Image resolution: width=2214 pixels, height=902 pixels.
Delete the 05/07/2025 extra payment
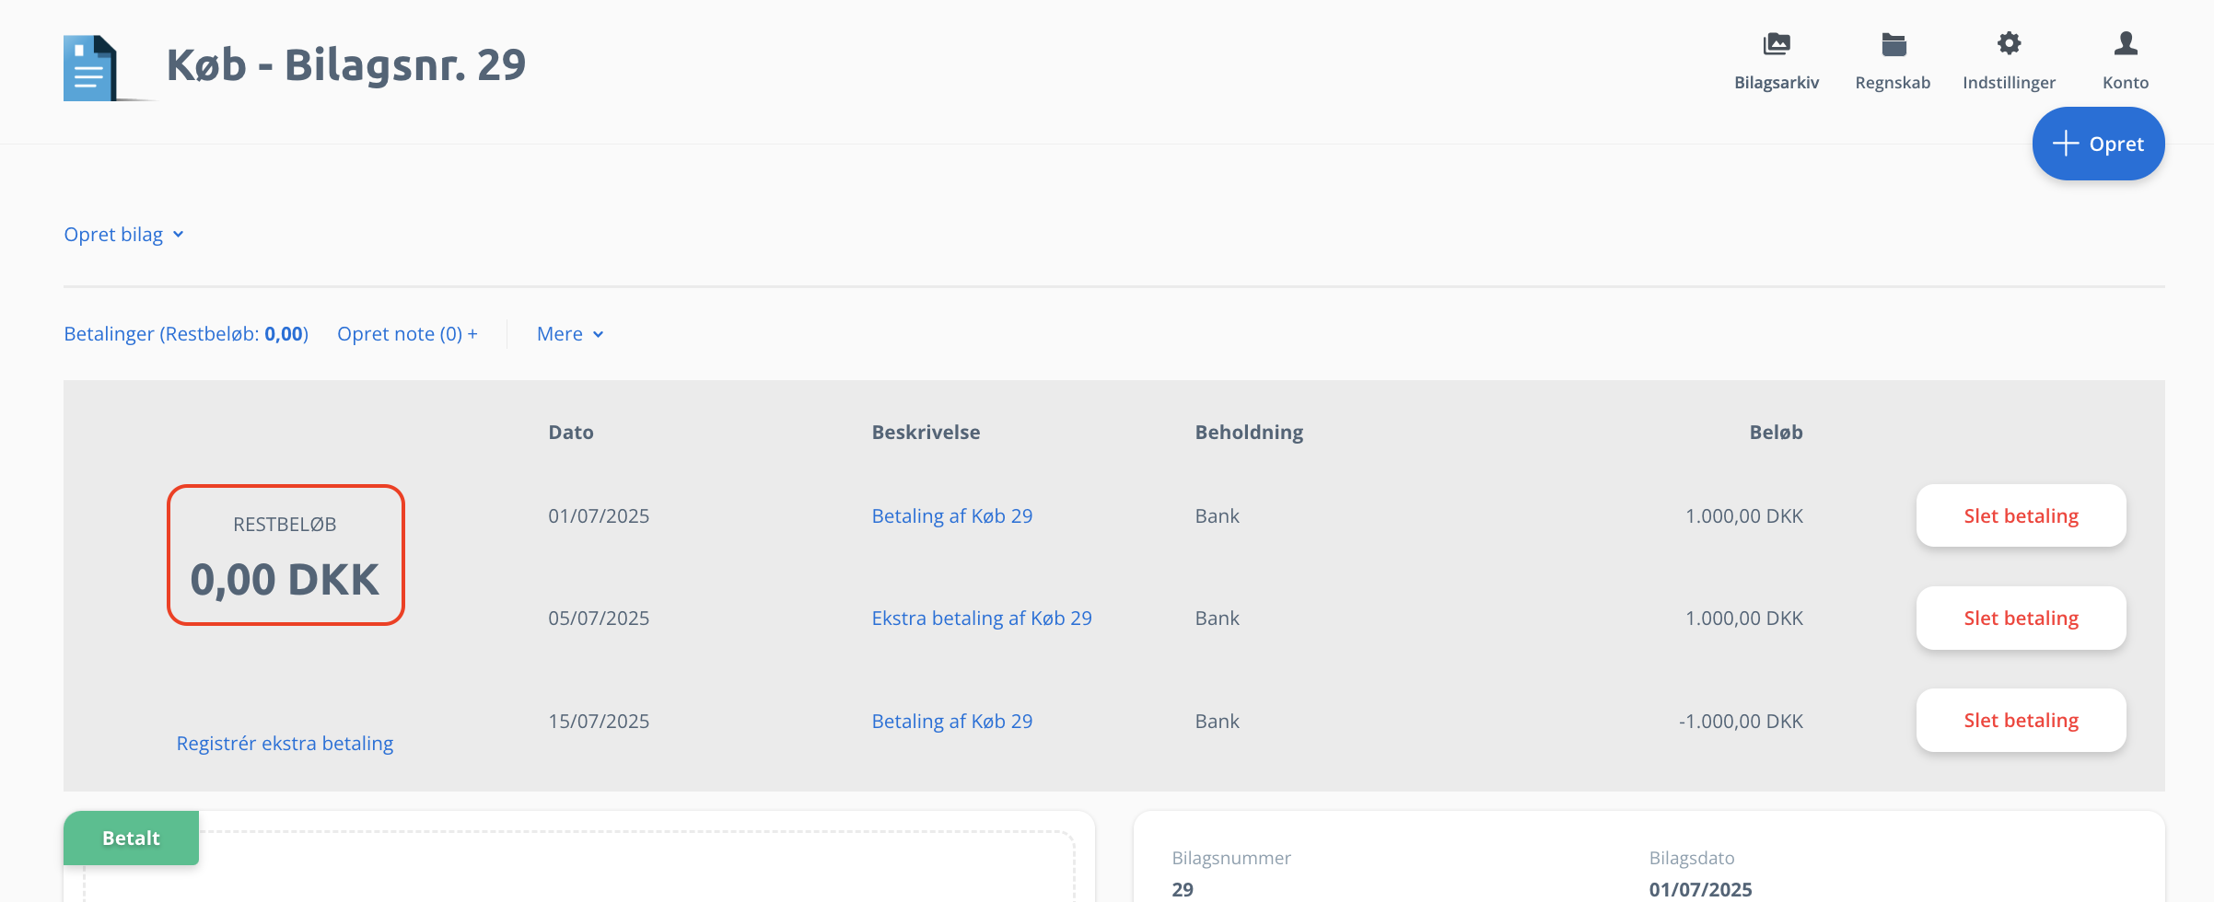[x=2021, y=618]
